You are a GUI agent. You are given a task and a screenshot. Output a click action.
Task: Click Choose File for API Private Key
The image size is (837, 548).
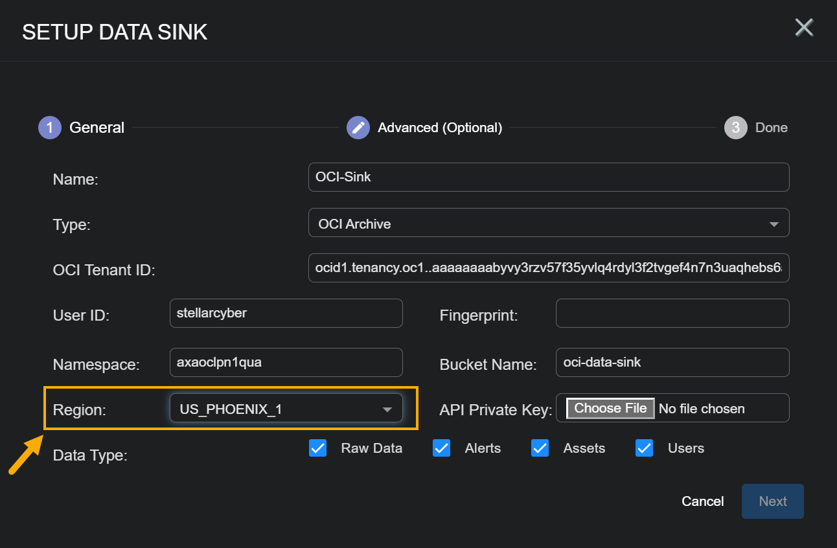point(610,408)
